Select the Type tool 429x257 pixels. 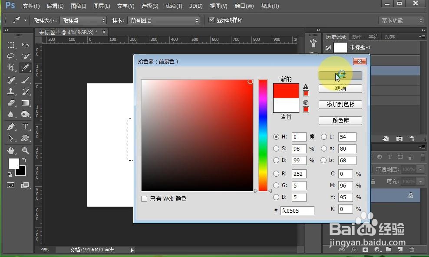(25, 126)
